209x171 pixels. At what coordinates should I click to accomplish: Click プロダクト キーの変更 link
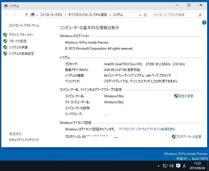click(188, 137)
